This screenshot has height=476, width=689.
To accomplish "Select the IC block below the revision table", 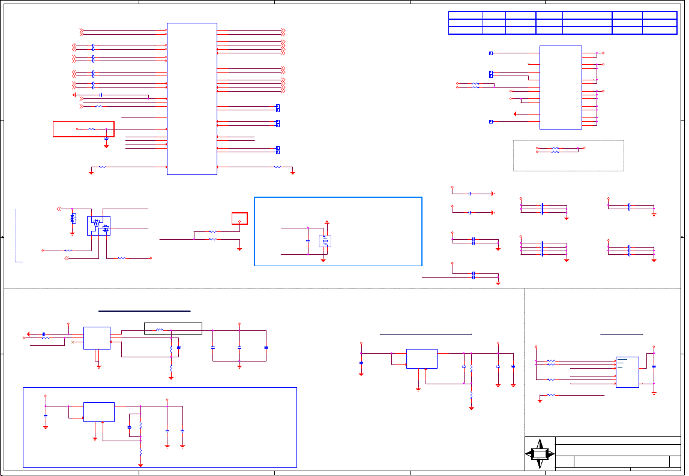I will (561, 88).
